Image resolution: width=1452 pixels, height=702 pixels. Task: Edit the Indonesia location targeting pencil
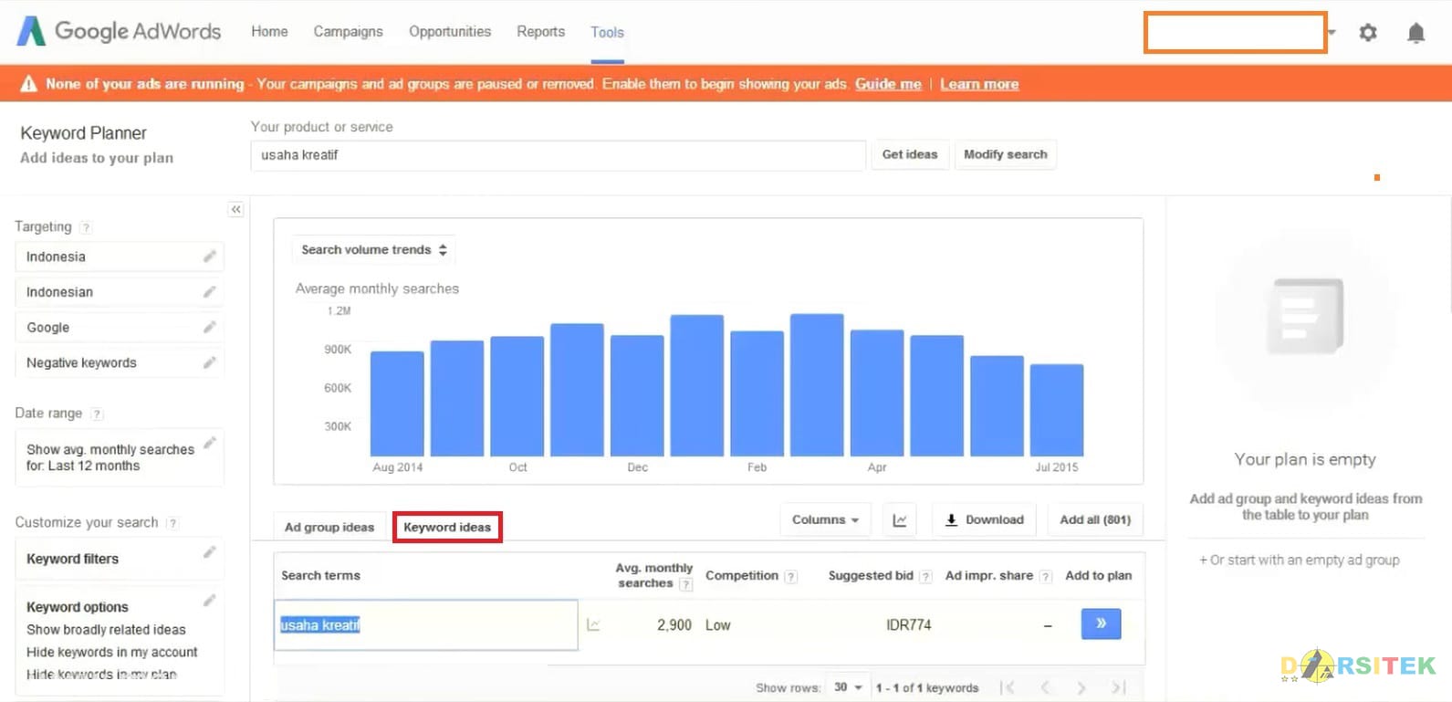click(x=209, y=257)
